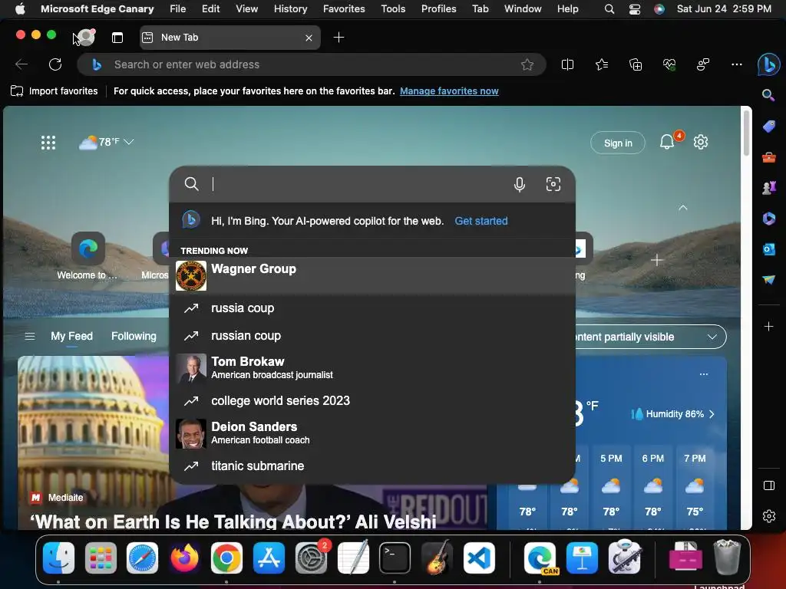Add this page to favorites star
Screen dimensions: 786x589
[x=527, y=64]
